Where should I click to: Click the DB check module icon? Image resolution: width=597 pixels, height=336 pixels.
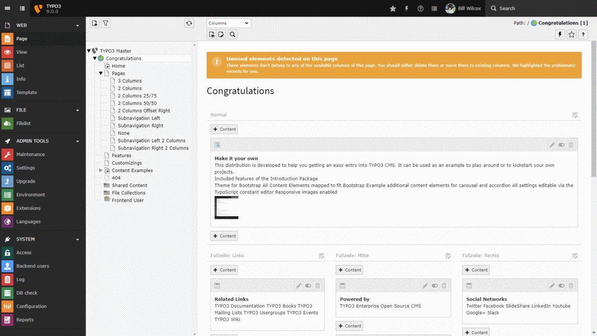[x=7, y=293]
